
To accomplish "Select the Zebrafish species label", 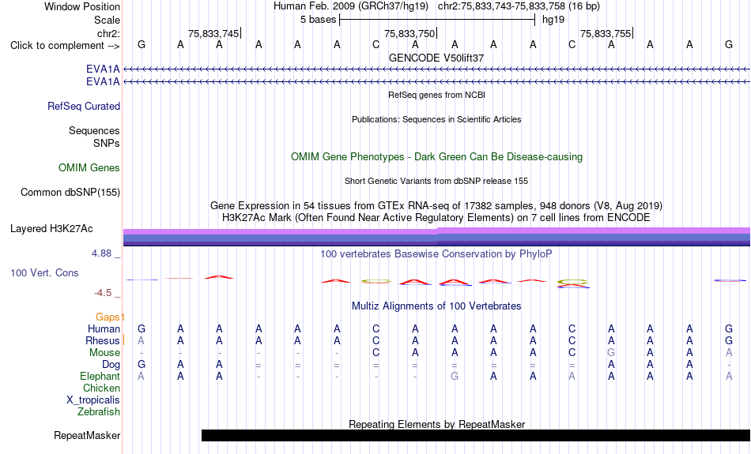I will pyautogui.click(x=99, y=411).
